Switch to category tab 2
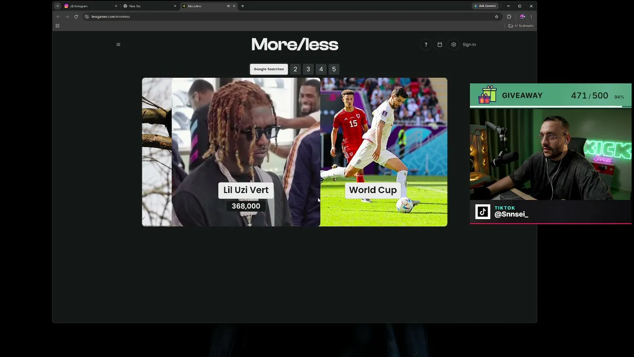This screenshot has width=634, height=357. tap(295, 69)
